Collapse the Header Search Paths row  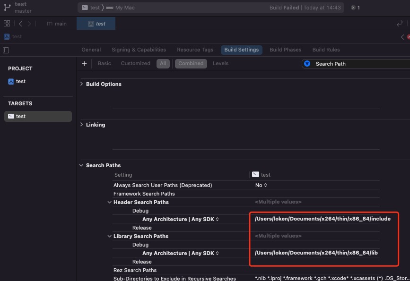[x=110, y=202]
